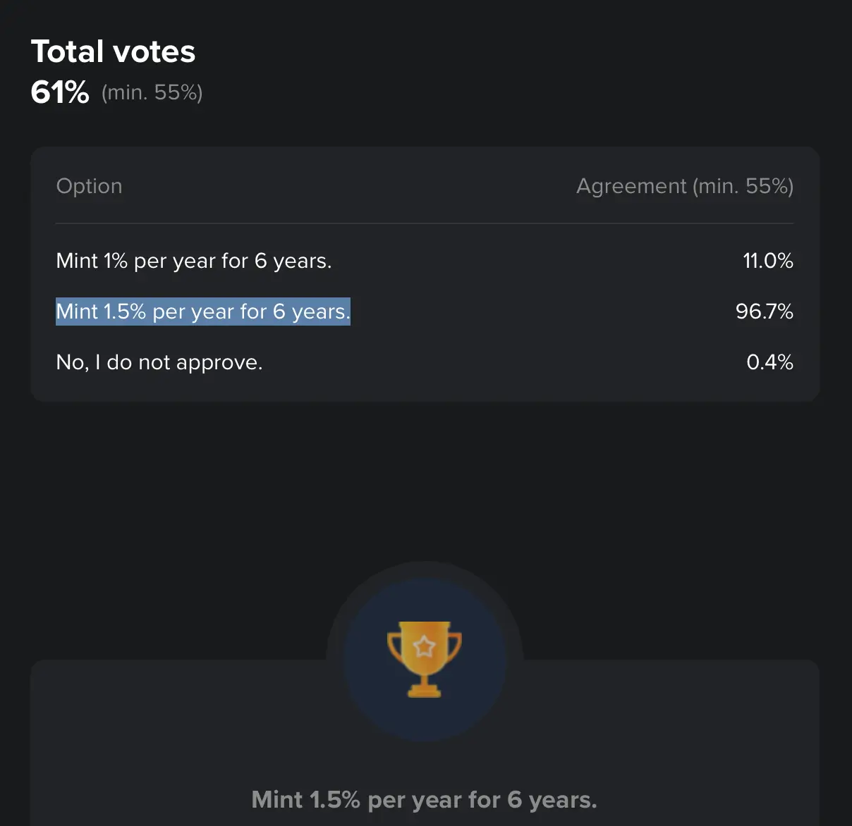Click the 61% total votes value
The height and width of the screenshot is (826, 852).
(x=60, y=92)
